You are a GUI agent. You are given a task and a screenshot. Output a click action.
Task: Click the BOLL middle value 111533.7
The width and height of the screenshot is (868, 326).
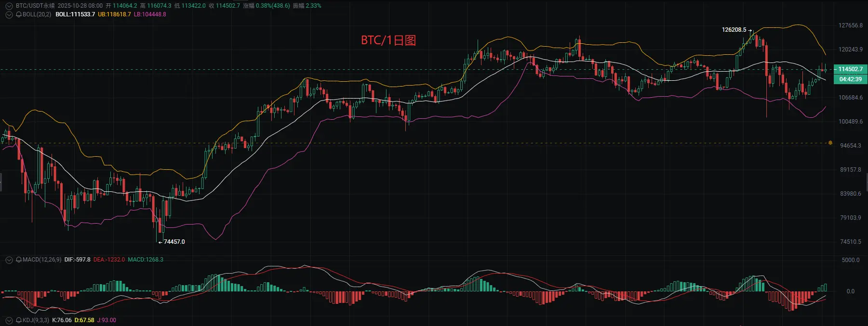click(x=75, y=14)
